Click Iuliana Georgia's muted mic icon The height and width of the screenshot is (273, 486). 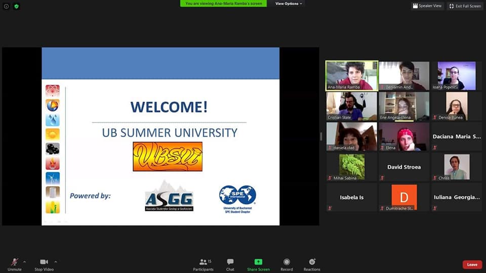pos(435,208)
